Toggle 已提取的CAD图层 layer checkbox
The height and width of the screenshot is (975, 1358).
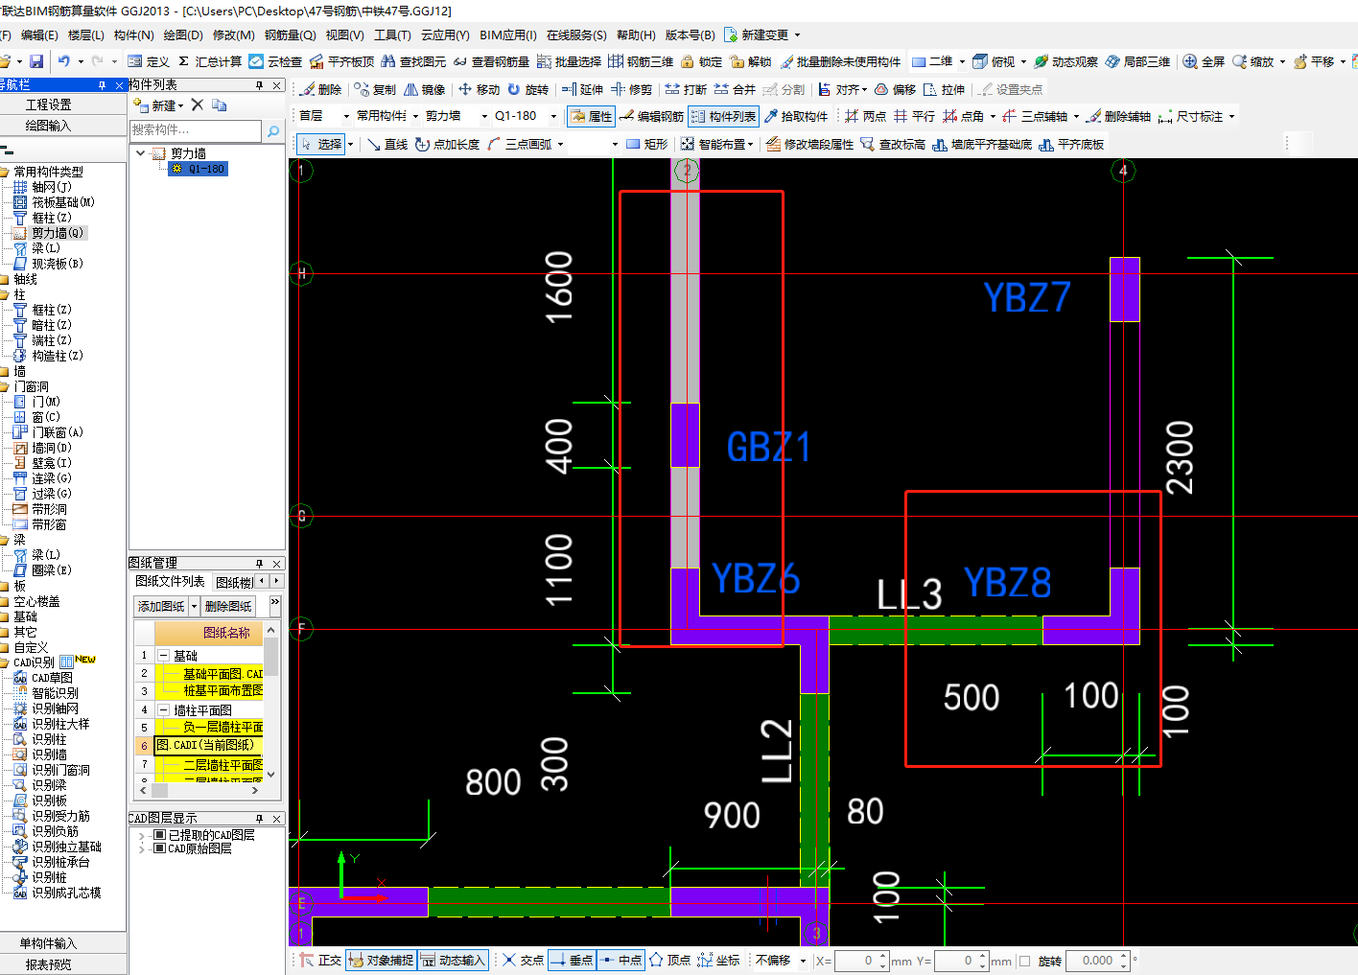click(x=159, y=835)
